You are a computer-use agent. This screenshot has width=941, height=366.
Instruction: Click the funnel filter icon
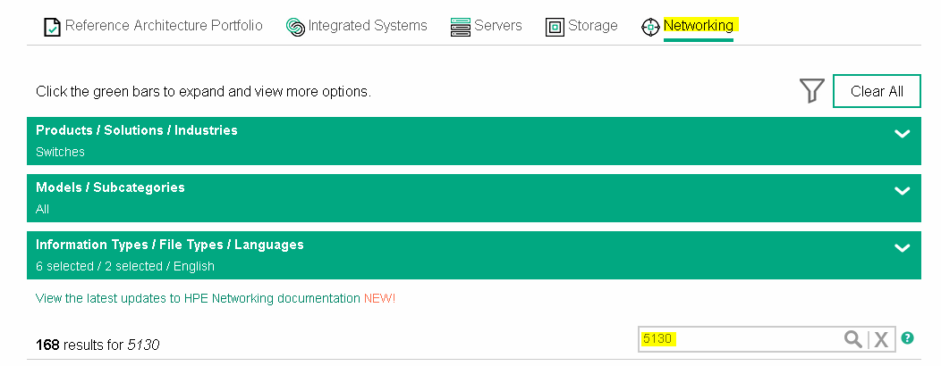(x=812, y=91)
